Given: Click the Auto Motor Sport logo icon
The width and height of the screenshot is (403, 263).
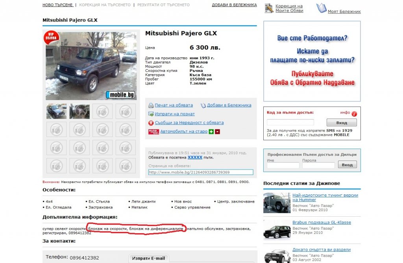Looking at the screenshot, I should 153,132.
